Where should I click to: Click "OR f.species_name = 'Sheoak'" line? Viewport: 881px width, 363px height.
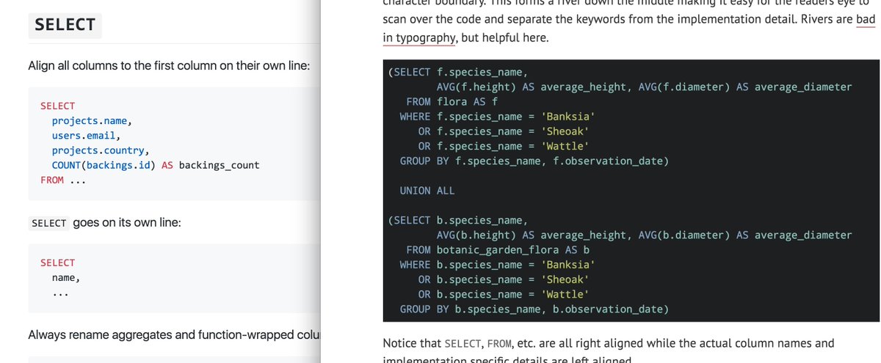504,131
